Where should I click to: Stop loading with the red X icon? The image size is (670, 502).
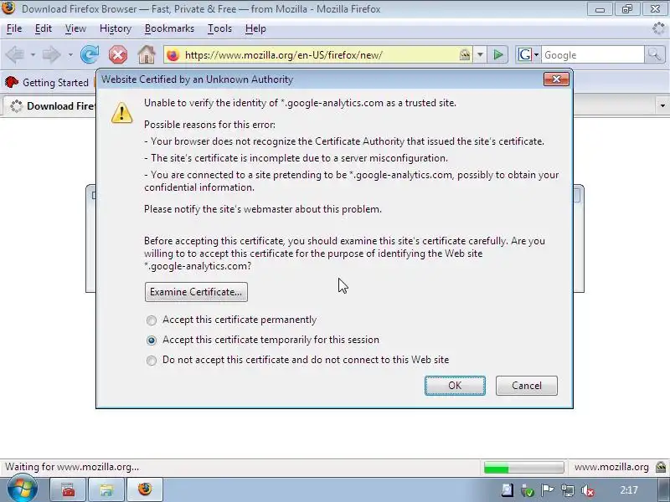pyautogui.click(x=118, y=54)
